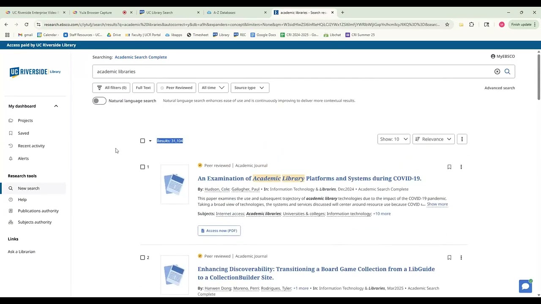The width and height of the screenshot is (541, 304).
Task: Reload the page in browser
Action: (x=26, y=24)
